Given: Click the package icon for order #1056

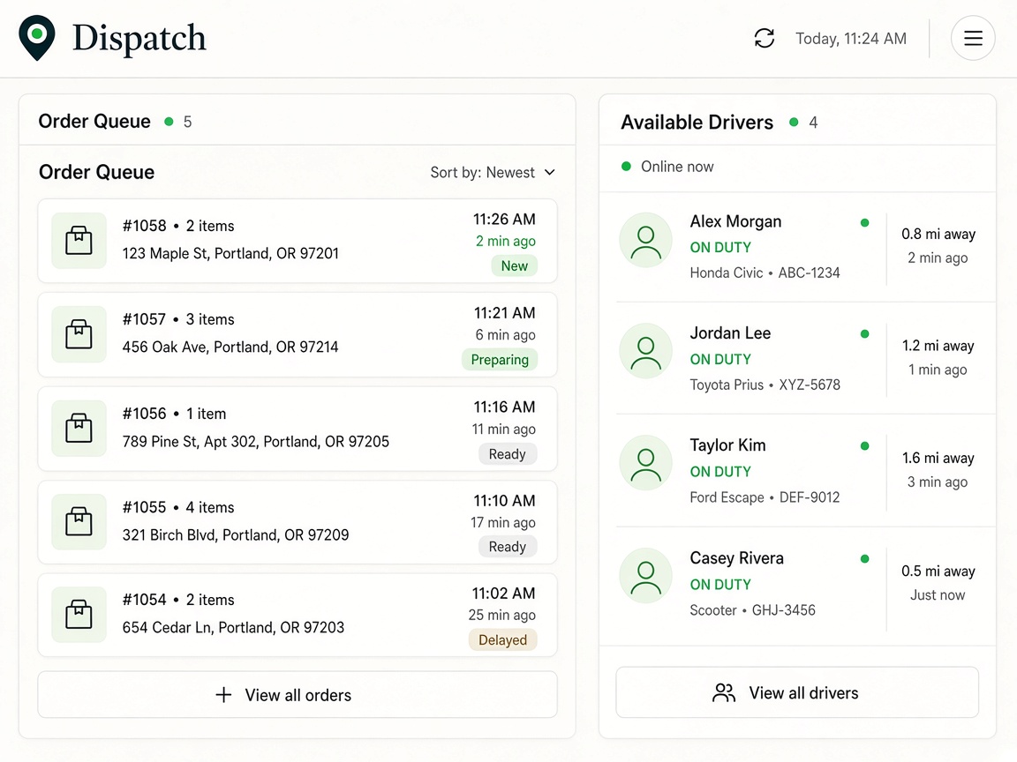Looking at the screenshot, I should (79, 429).
